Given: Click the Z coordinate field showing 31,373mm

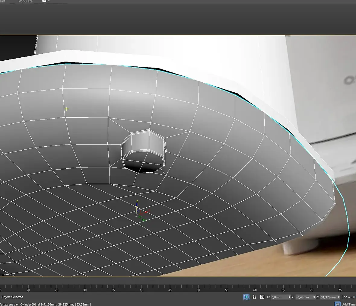Looking at the screenshot, I should pos(328,297).
